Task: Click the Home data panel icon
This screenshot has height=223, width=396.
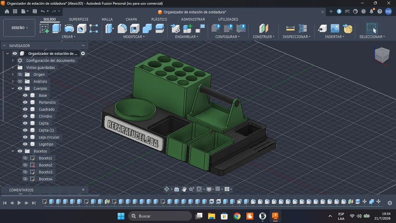Action: pos(7,11)
